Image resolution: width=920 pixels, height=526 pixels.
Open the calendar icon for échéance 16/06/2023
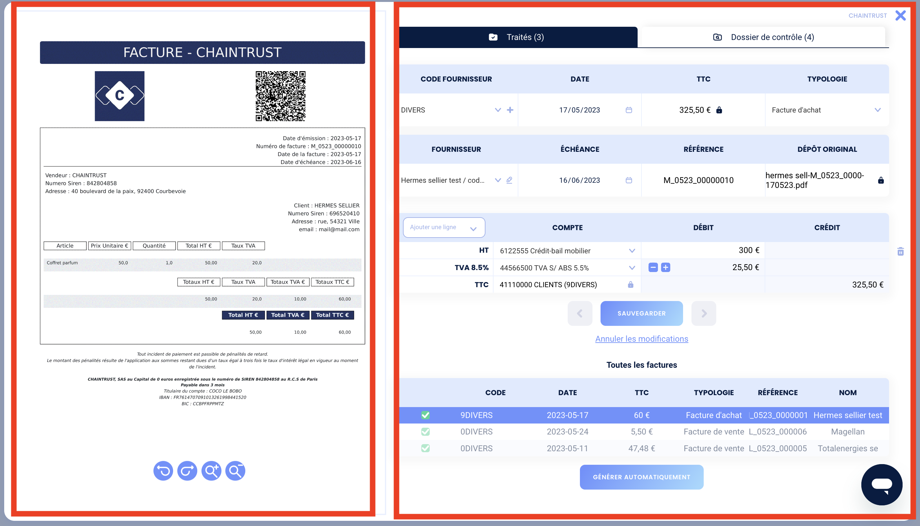(629, 180)
